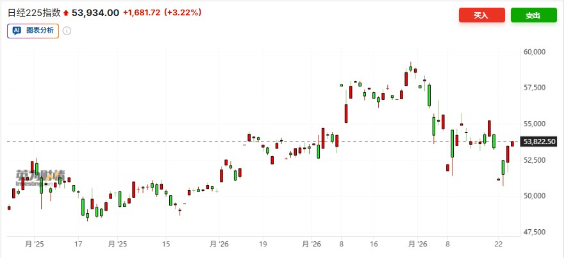The width and height of the screenshot is (566, 258).
Task: Click the 47,500 price axis label
Action: (534, 232)
